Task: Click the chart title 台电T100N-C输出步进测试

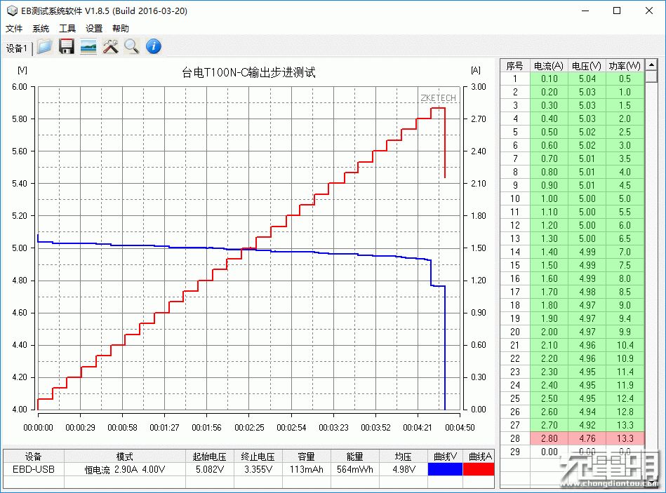Action: (248, 72)
